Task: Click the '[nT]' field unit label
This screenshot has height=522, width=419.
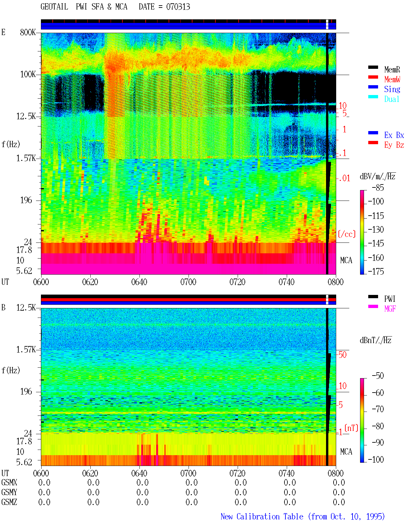Action: click(x=351, y=428)
